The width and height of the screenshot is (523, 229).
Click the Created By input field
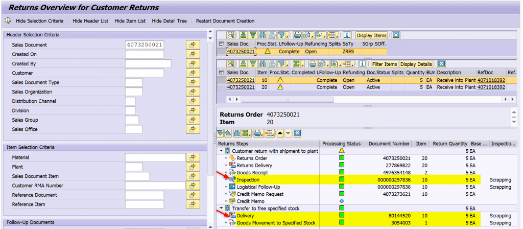148,64
